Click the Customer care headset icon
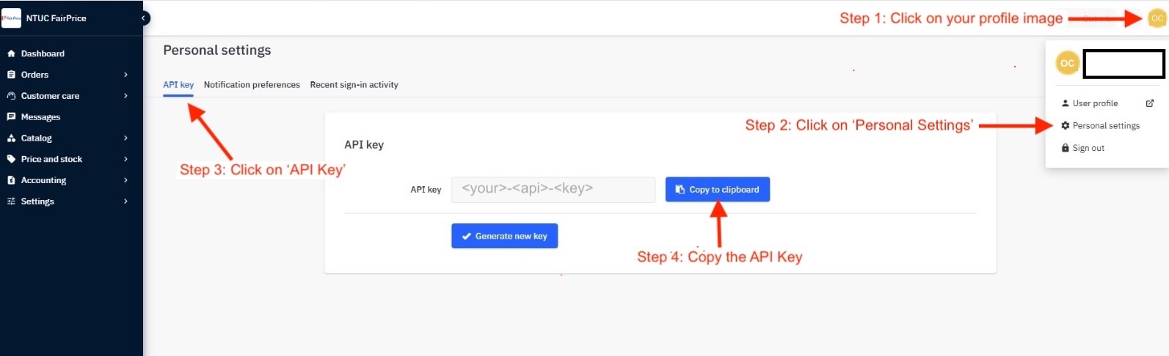This screenshot has width=1169, height=356. tap(11, 96)
